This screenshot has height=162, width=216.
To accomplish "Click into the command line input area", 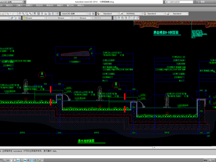I will 108,157.
